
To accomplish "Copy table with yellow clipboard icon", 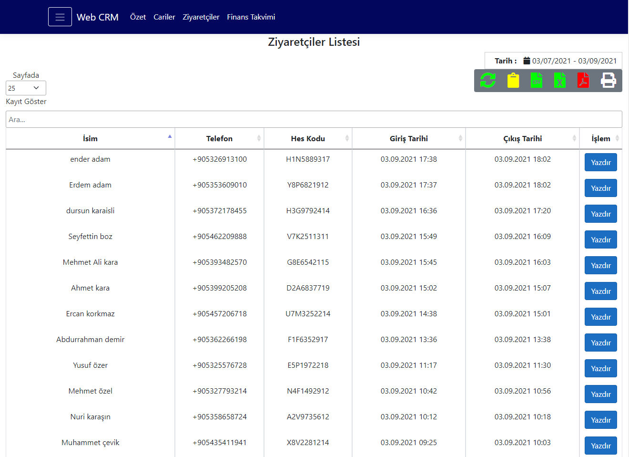I will tap(513, 80).
